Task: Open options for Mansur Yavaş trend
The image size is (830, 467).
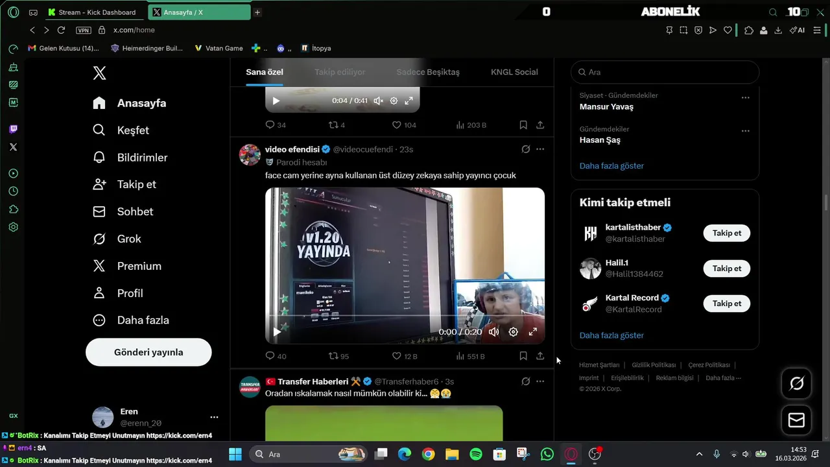Action: [746, 97]
